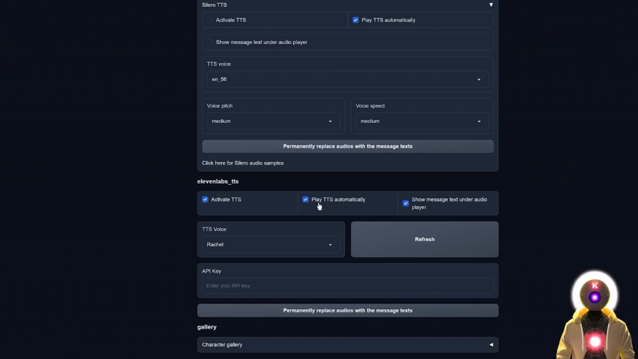The height and width of the screenshot is (359, 638).
Task: Uncheck Silero Play TTS automatically
Action: click(356, 20)
